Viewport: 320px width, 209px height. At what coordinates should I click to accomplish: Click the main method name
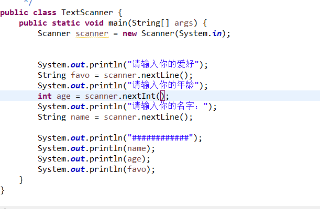point(118,23)
